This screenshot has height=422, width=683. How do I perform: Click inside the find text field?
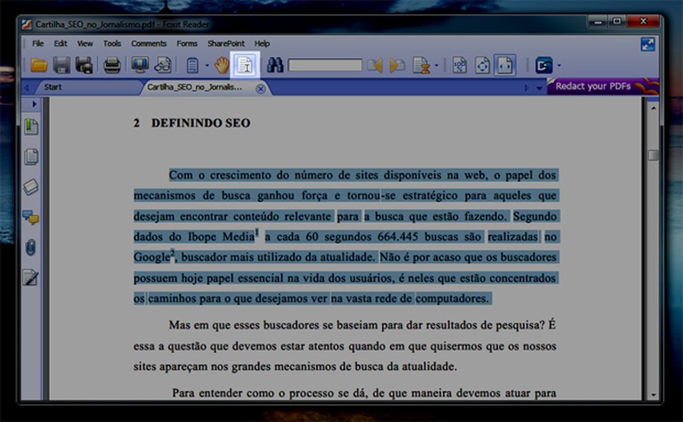coord(325,65)
